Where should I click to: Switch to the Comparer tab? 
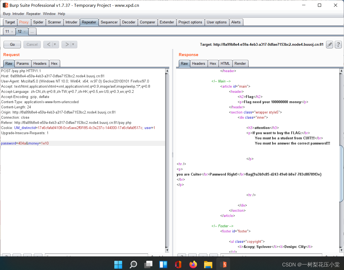coord(148,22)
